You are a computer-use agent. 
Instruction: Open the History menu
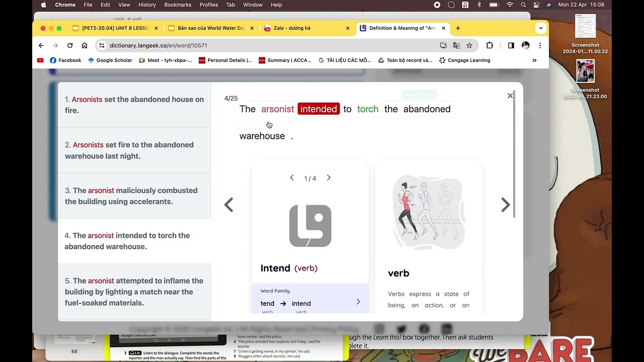click(x=147, y=5)
